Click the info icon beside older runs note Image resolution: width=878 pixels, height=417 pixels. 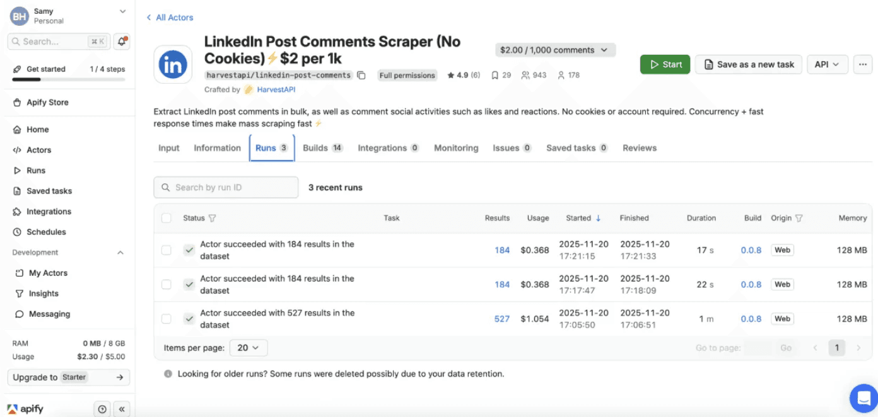coord(168,374)
